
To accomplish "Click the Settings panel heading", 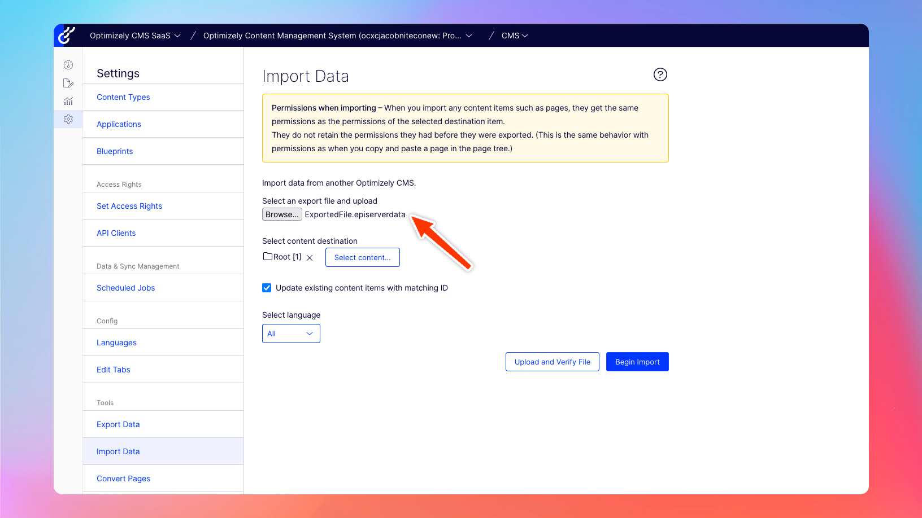I will [x=118, y=73].
